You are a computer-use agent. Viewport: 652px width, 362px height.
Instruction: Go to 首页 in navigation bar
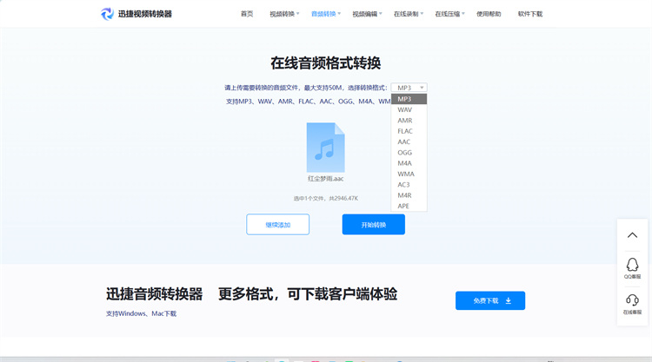click(x=247, y=14)
